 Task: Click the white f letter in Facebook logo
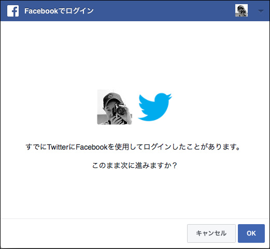[x=15, y=11]
